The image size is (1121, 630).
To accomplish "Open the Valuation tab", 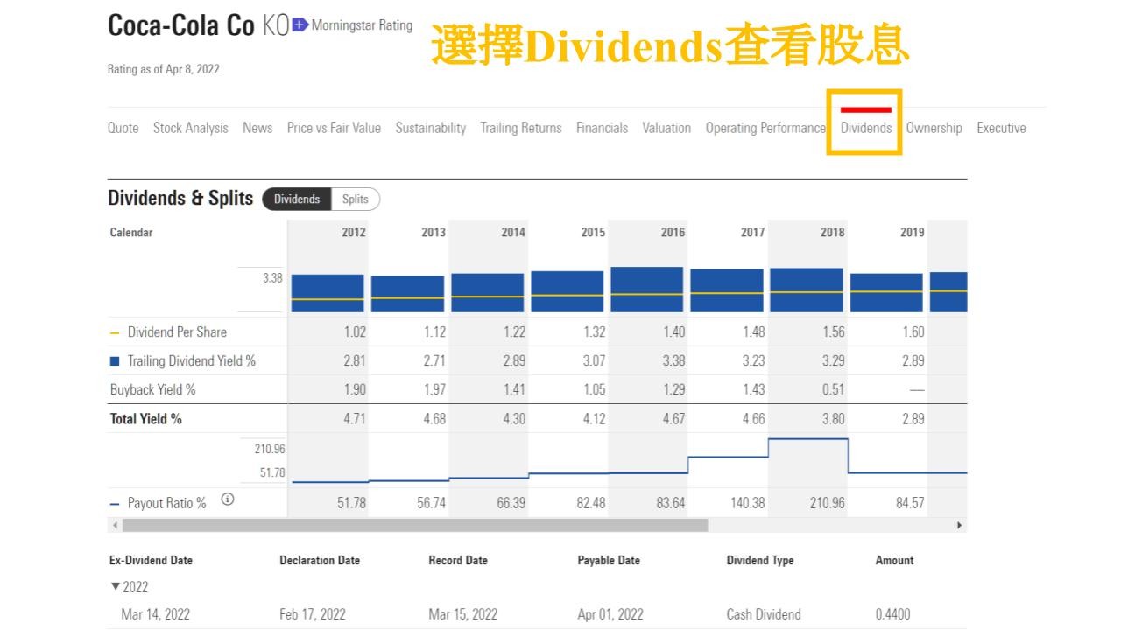I will [666, 128].
